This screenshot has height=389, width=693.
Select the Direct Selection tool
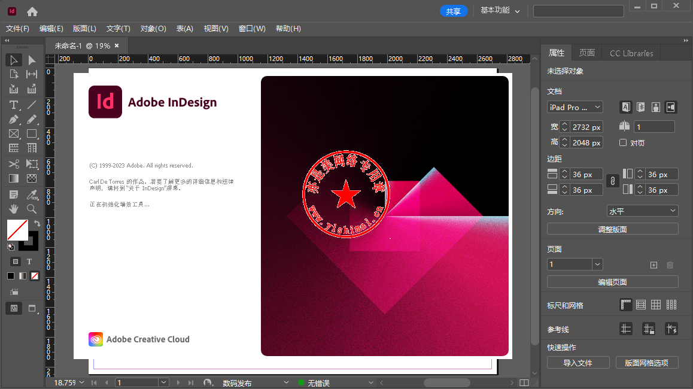[x=31, y=60]
